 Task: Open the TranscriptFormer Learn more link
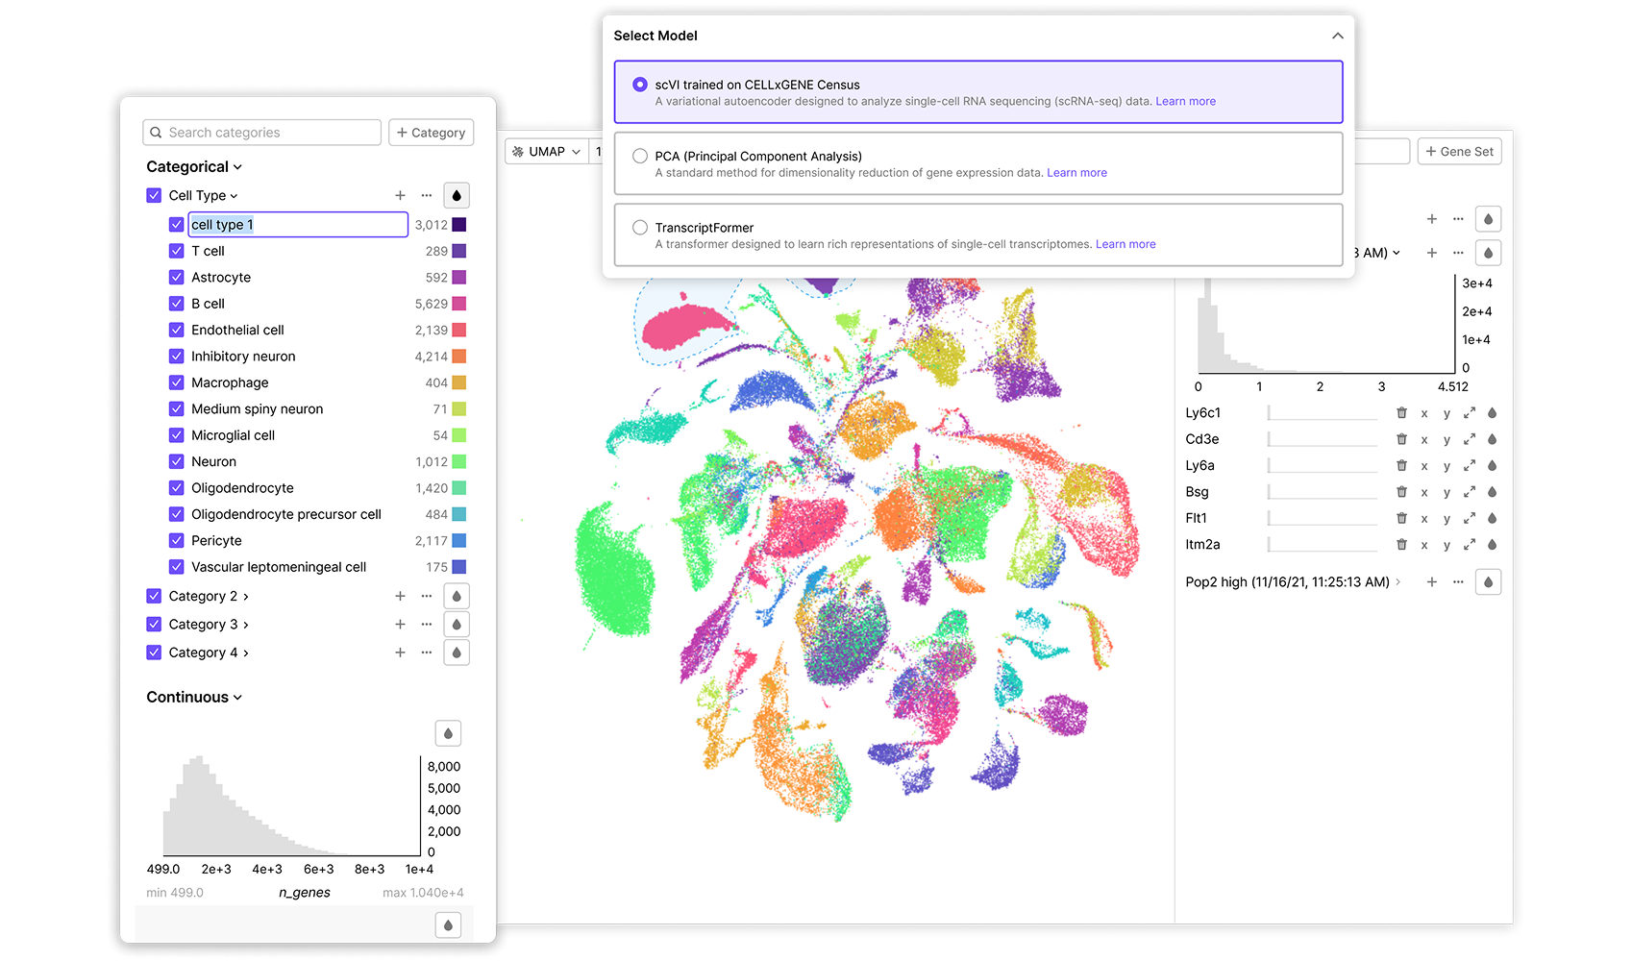[x=1125, y=244]
